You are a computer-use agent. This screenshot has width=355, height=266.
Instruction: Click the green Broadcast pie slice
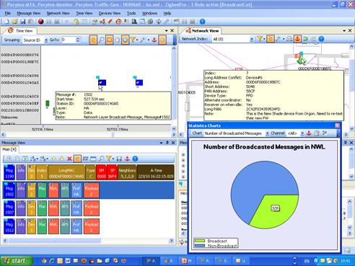(x=275, y=209)
